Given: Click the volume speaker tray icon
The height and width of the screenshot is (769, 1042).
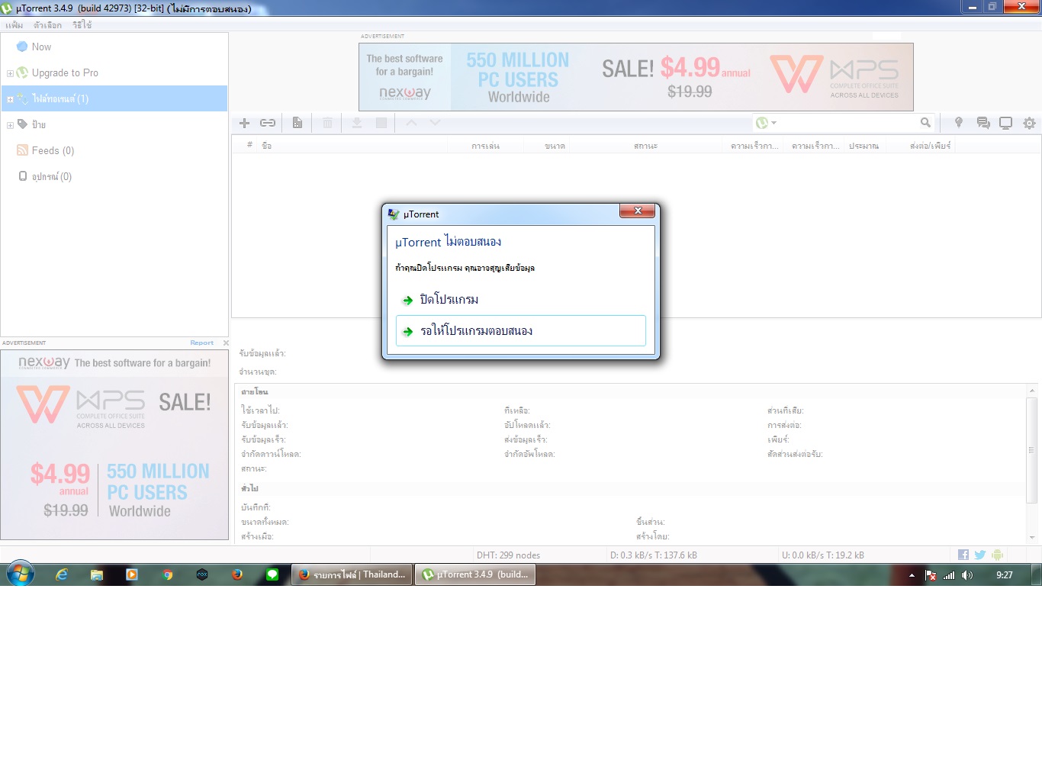Looking at the screenshot, I should (x=967, y=575).
